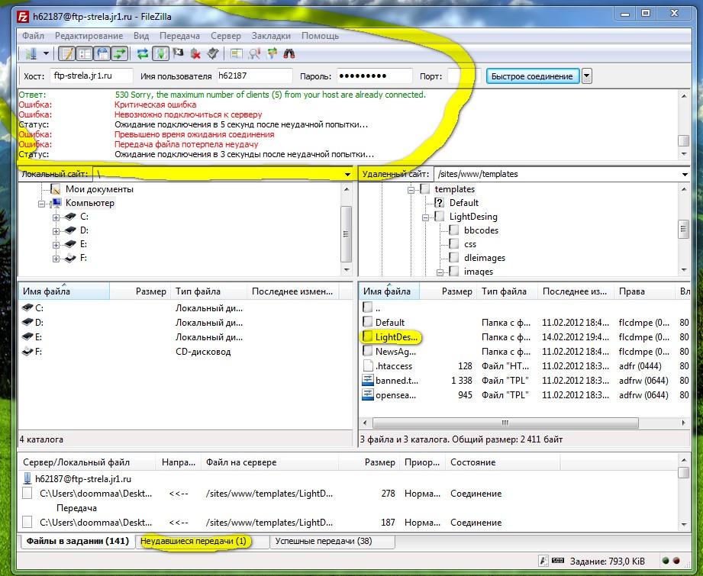Open the Локальный сайт path dropdown
Screen dimensions: 703x576
[347, 175]
